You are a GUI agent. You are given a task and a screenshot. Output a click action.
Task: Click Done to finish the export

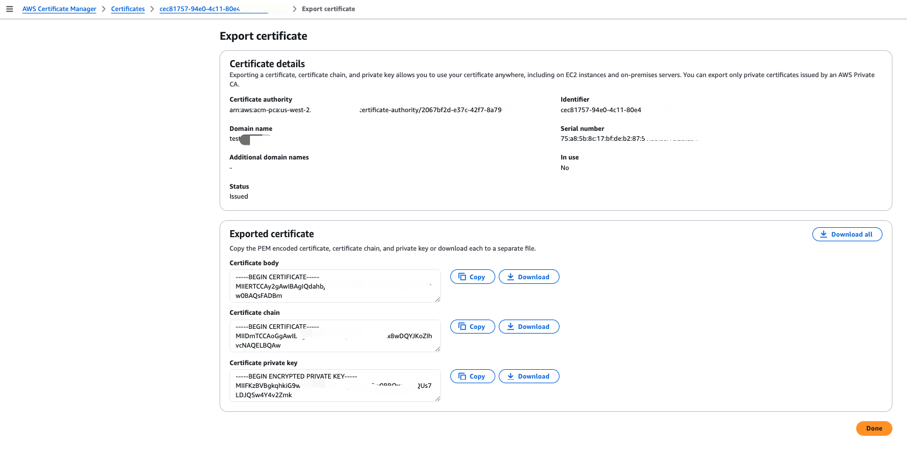click(x=874, y=428)
